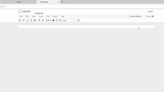Open the Help menu

63,16
